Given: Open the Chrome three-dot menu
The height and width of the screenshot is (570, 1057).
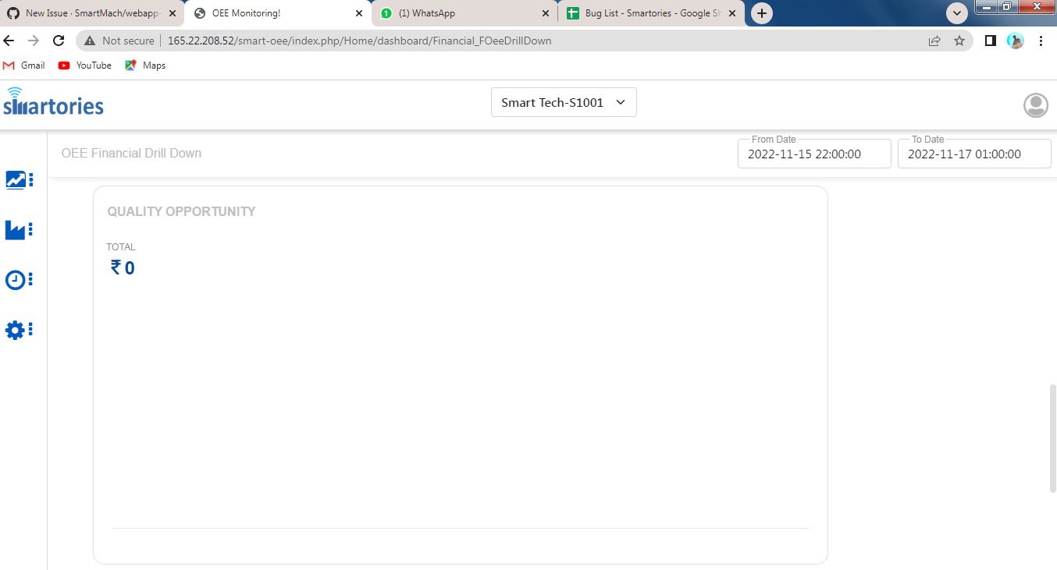Looking at the screenshot, I should click(1041, 41).
